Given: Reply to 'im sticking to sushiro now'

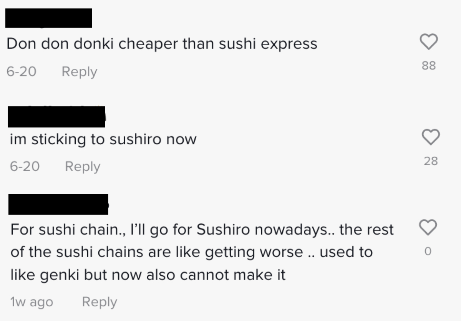Looking at the screenshot, I should point(82,167).
